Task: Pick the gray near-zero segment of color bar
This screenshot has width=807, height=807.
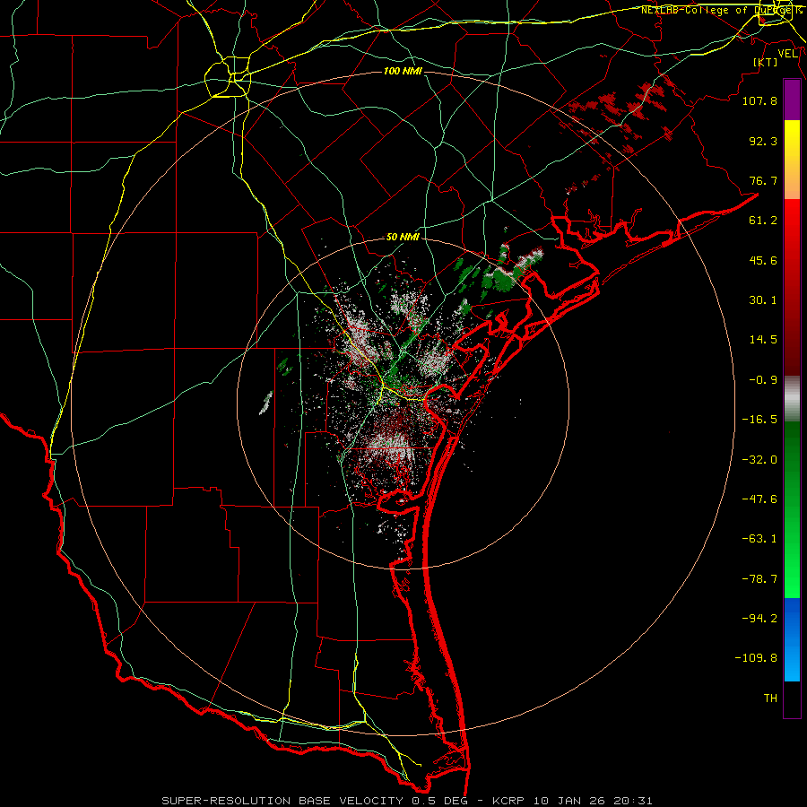Action: (x=792, y=399)
